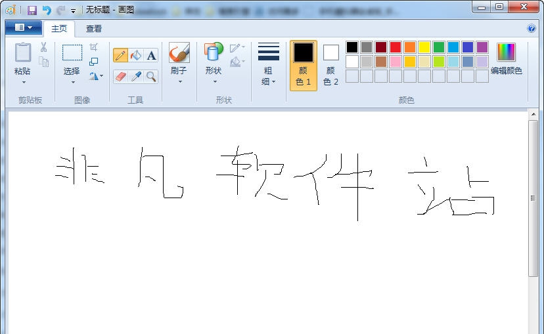The height and width of the screenshot is (334, 544).
Task: Click the vertical scrollbar up arrow
Action: [x=533, y=114]
